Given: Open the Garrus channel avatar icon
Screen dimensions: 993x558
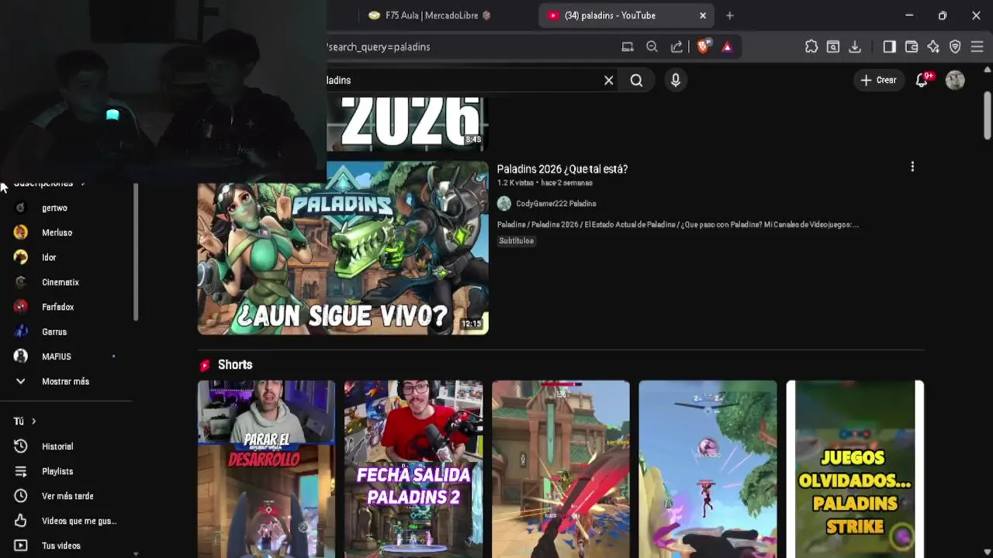Looking at the screenshot, I should pos(21,332).
